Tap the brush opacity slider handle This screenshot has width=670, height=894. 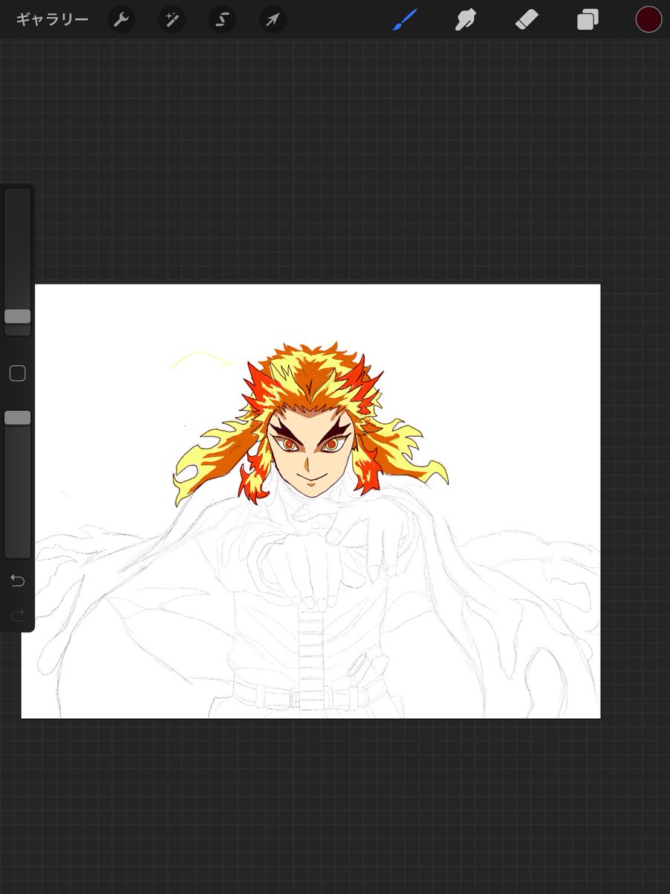point(17,418)
